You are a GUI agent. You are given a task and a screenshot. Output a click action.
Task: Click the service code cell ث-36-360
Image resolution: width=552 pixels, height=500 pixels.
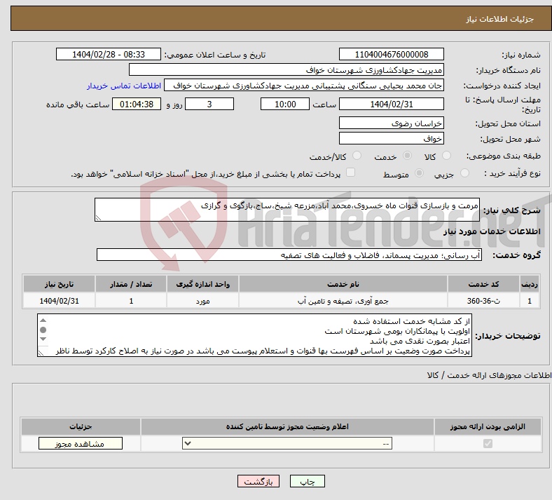point(484,301)
